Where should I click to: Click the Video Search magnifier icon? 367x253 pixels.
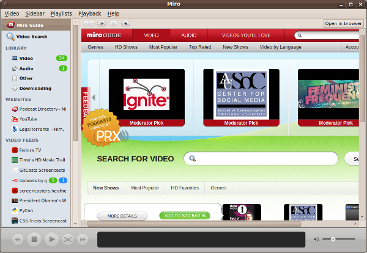pos(10,37)
